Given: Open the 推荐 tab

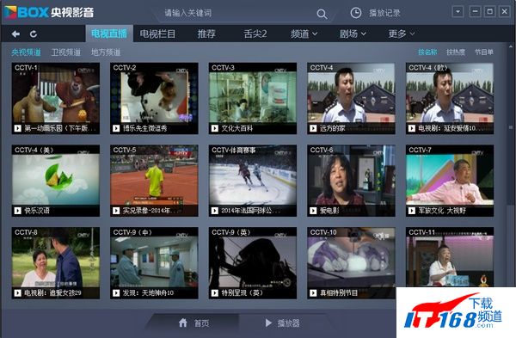Looking at the screenshot, I should click(206, 34).
